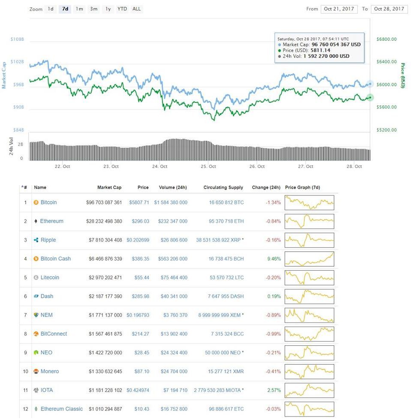Open the Bitcoin Cash link
This screenshot has width=411, height=419.
56,259
